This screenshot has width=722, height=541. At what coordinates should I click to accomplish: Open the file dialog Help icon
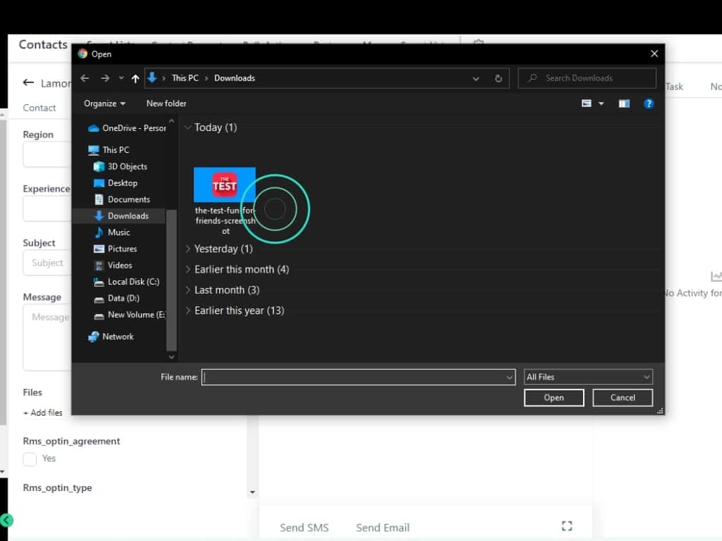point(649,104)
